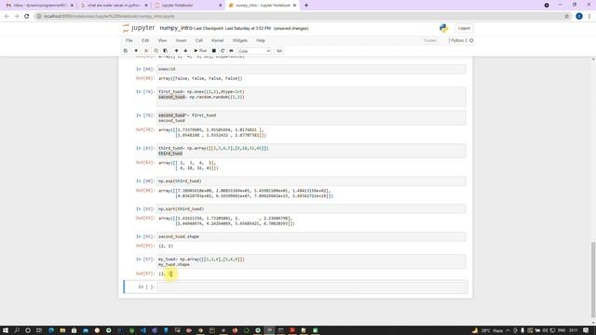Save and checkpoint the notebook

point(126,51)
